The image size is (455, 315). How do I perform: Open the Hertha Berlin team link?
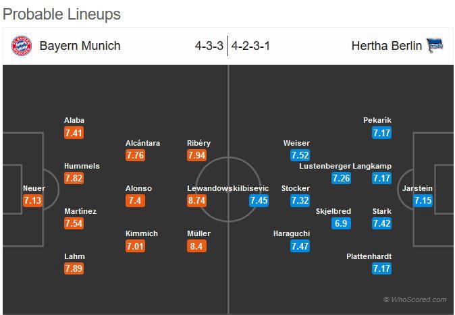pyautogui.click(x=387, y=46)
